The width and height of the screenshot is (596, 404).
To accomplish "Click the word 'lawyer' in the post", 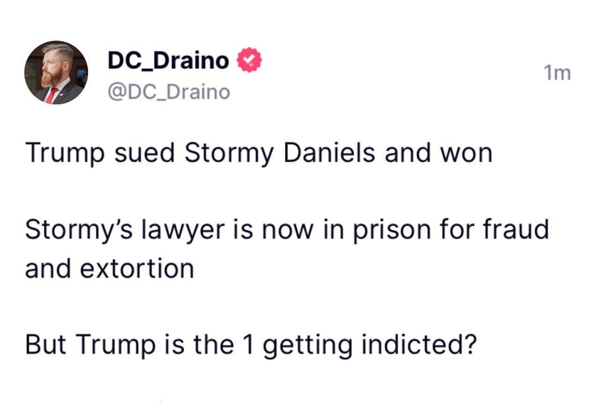I will click(x=183, y=230).
